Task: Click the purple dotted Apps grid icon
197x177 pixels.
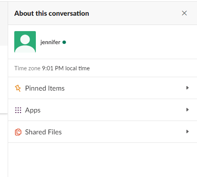Action: (x=18, y=110)
